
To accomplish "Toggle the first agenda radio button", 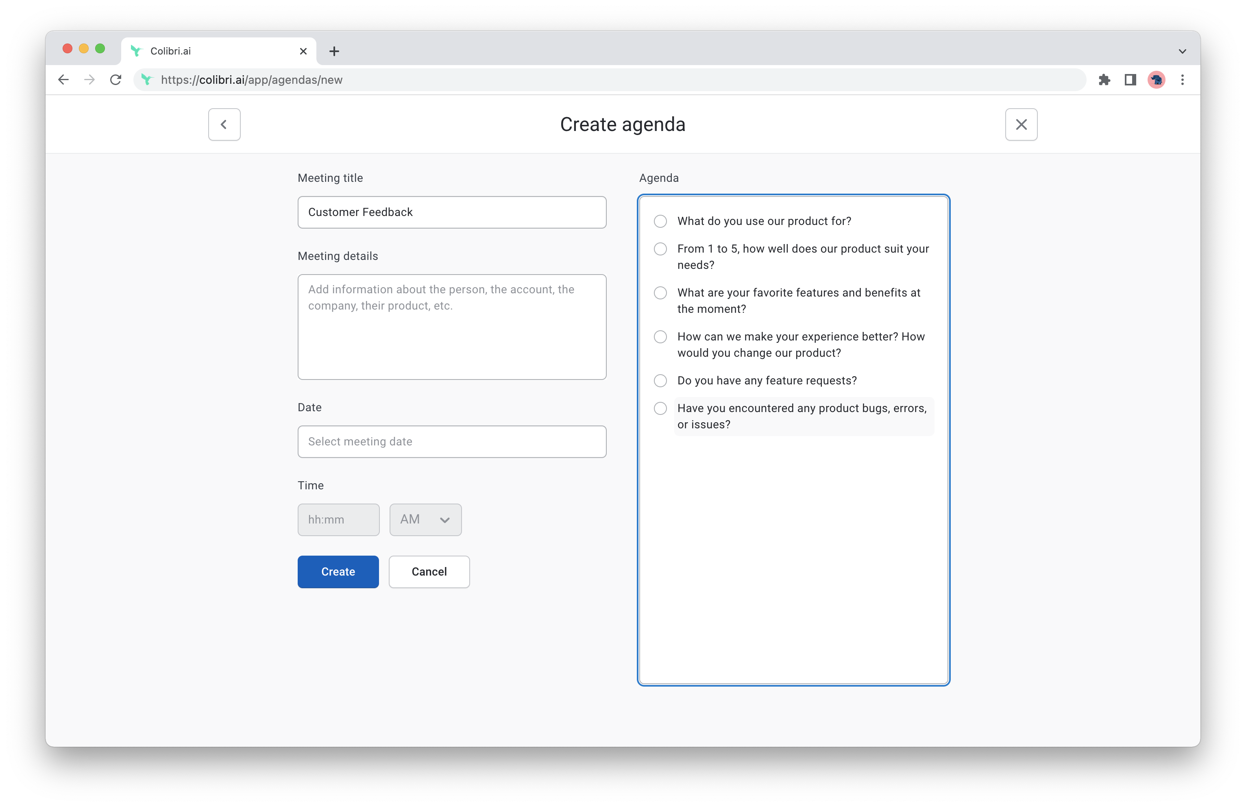I will pyautogui.click(x=661, y=221).
